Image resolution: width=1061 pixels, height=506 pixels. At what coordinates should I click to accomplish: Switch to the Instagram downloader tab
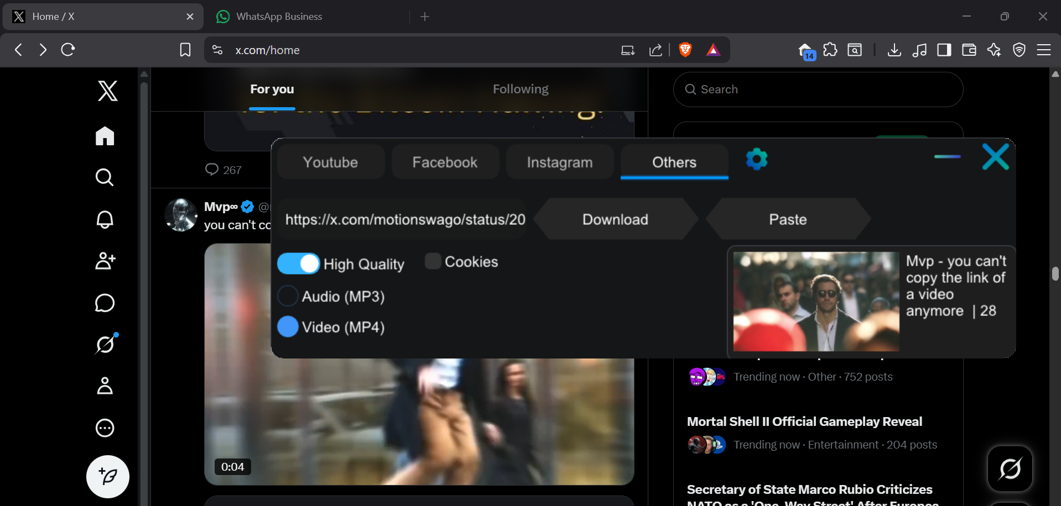[x=559, y=161]
